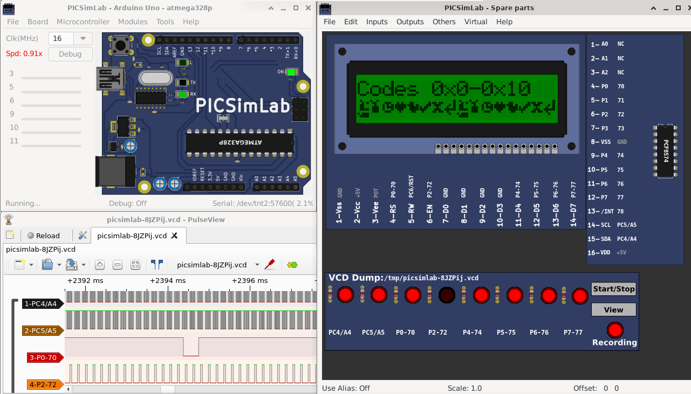This screenshot has width=691, height=394.
Task: Open the Clk(MHz) dropdown arrow
Action: point(84,39)
